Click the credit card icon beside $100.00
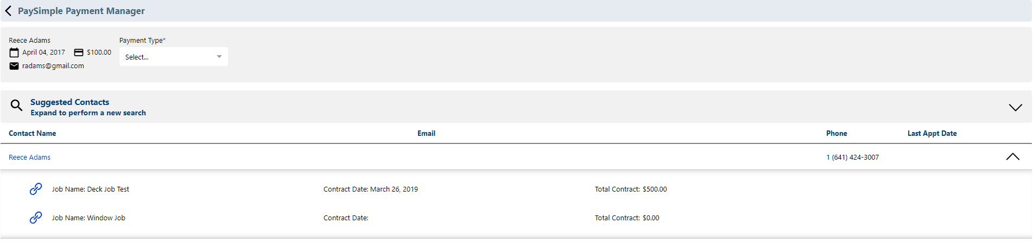This screenshot has width=1033, height=243. point(79,52)
